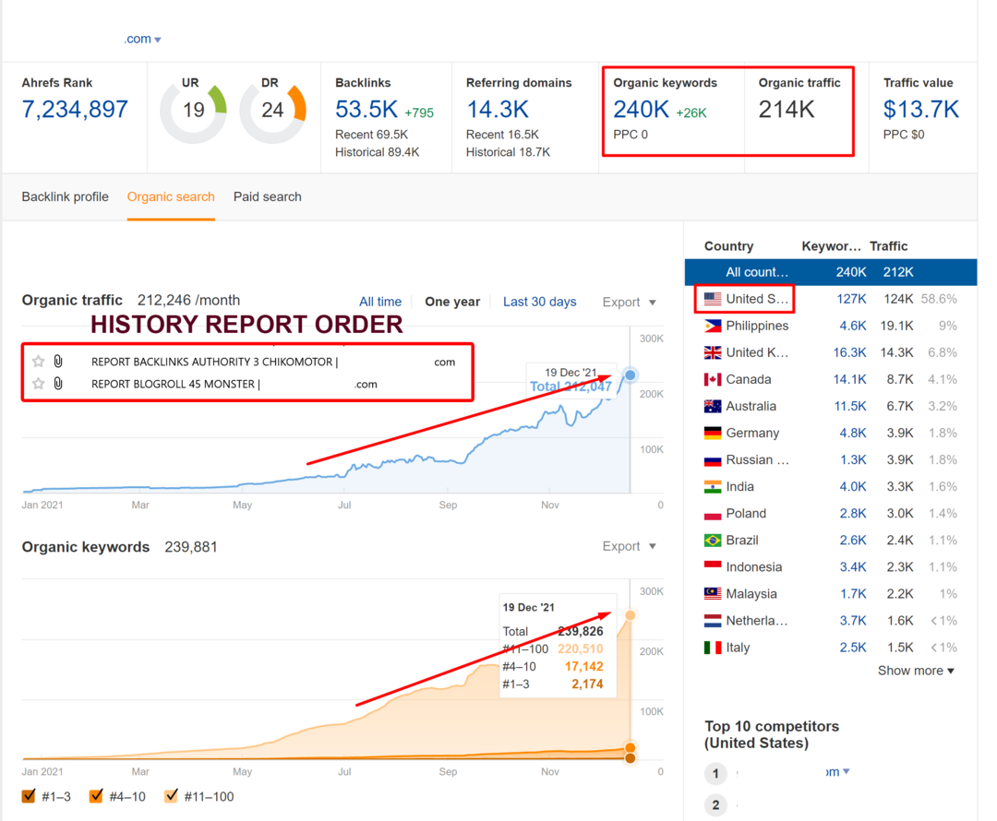Click the Malaysia flag icon
This screenshot has height=821, width=997.
pyautogui.click(x=712, y=593)
